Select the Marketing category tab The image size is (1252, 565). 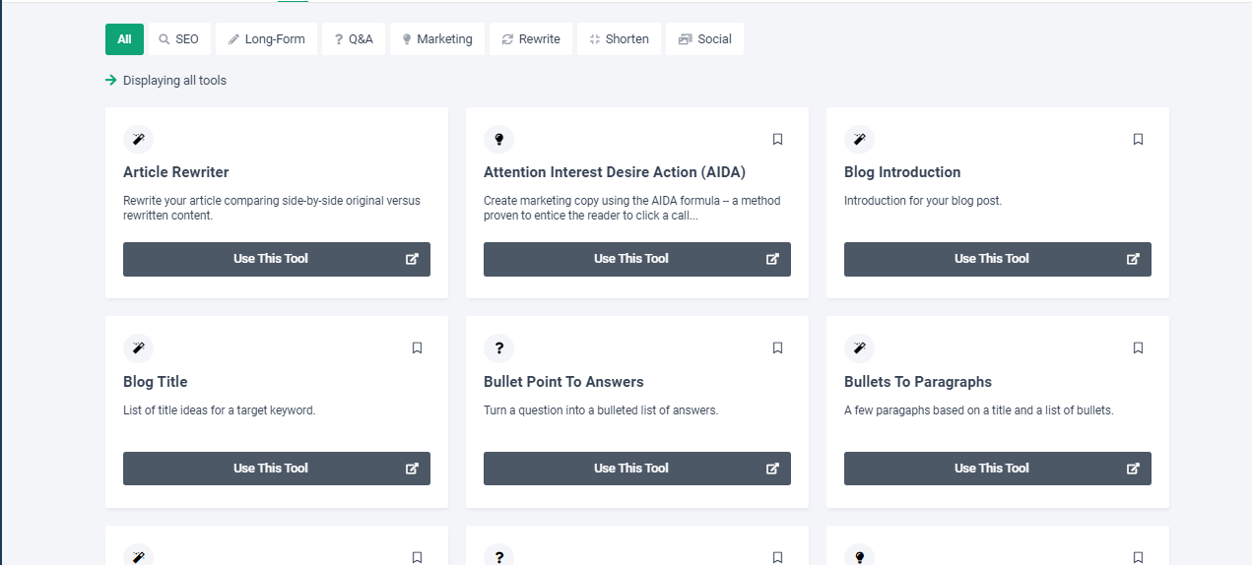tap(436, 39)
